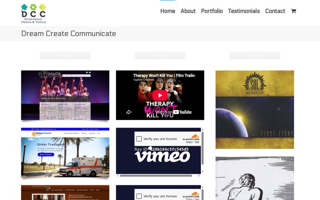This screenshot has height=200, width=320.
Task: Click the Dream Create Communicate heading
Action: click(68, 33)
